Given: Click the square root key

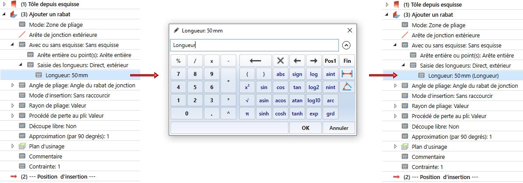Looking at the screenshot, I should pos(247,100).
